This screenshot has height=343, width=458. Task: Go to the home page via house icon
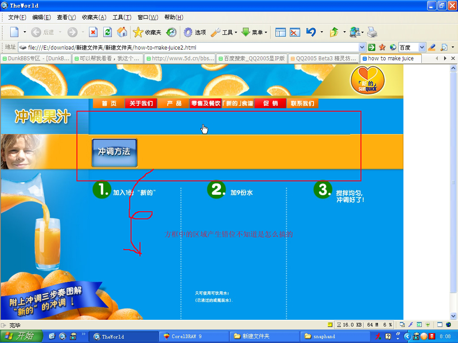tap(122, 32)
